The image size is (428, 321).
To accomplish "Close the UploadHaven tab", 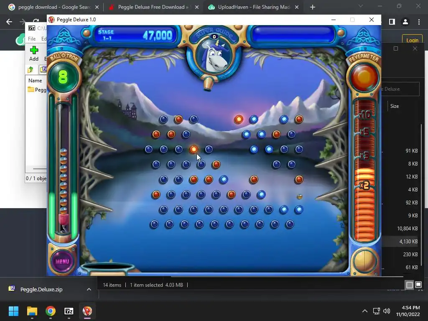I will coord(297,8).
